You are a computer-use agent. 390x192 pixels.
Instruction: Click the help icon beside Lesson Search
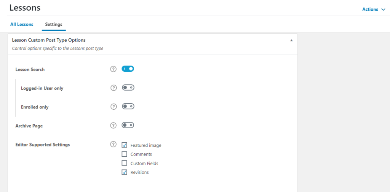(x=113, y=69)
